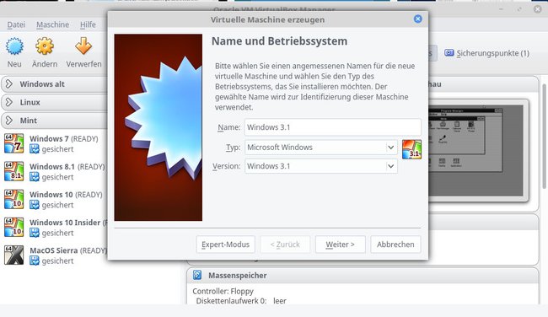Click the Zurück button
Image resolution: width=548 pixels, height=317 pixels.
click(x=285, y=244)
